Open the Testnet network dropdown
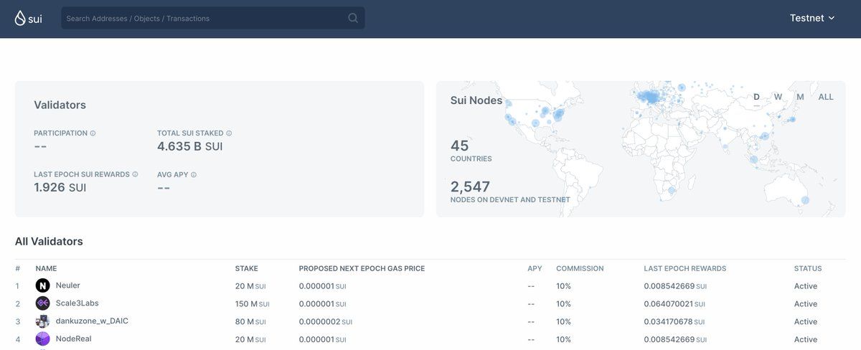 click(x=812, y=18)
